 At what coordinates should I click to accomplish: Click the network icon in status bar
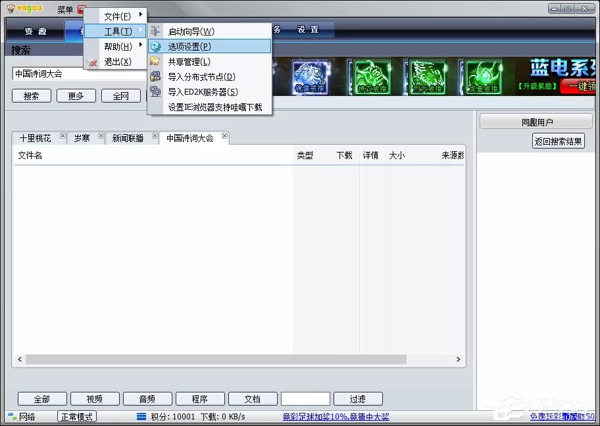pos(12,416)
